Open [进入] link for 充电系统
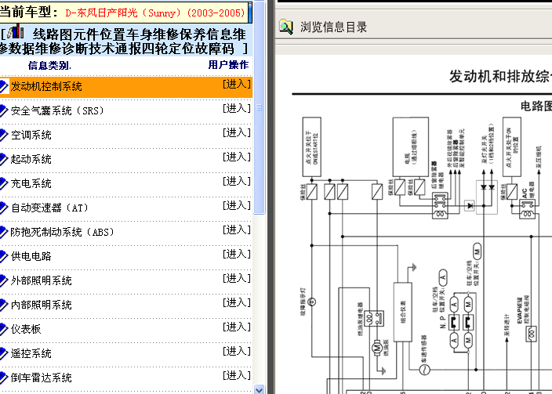 [x=237, y=182]
